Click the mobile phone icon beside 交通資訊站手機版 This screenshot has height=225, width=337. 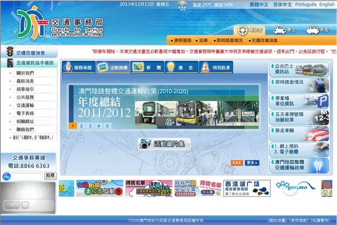coord(10,63)
